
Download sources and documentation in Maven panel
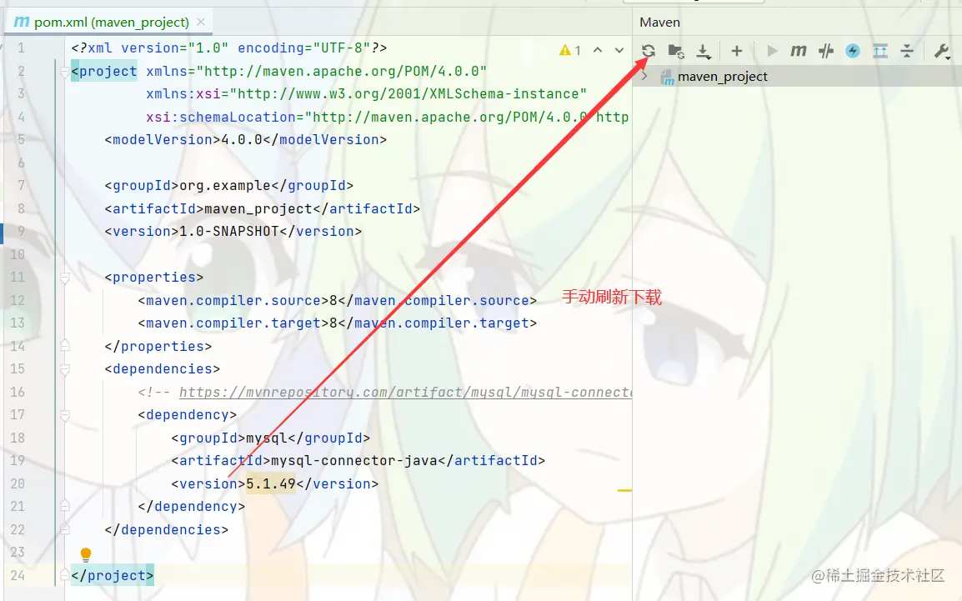703,51
